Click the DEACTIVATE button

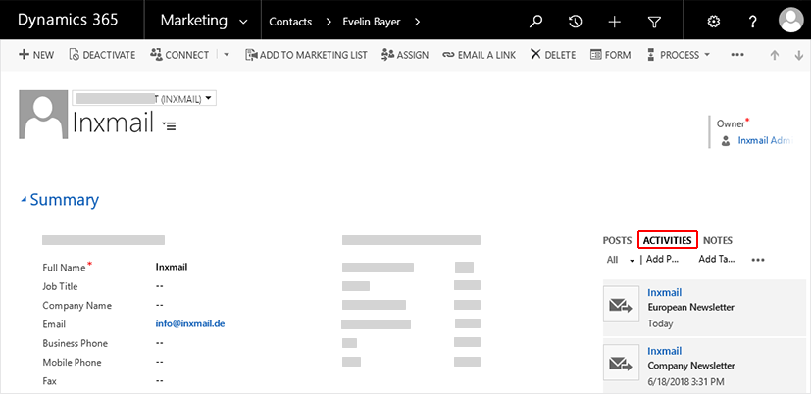click(x=103, y=55)
